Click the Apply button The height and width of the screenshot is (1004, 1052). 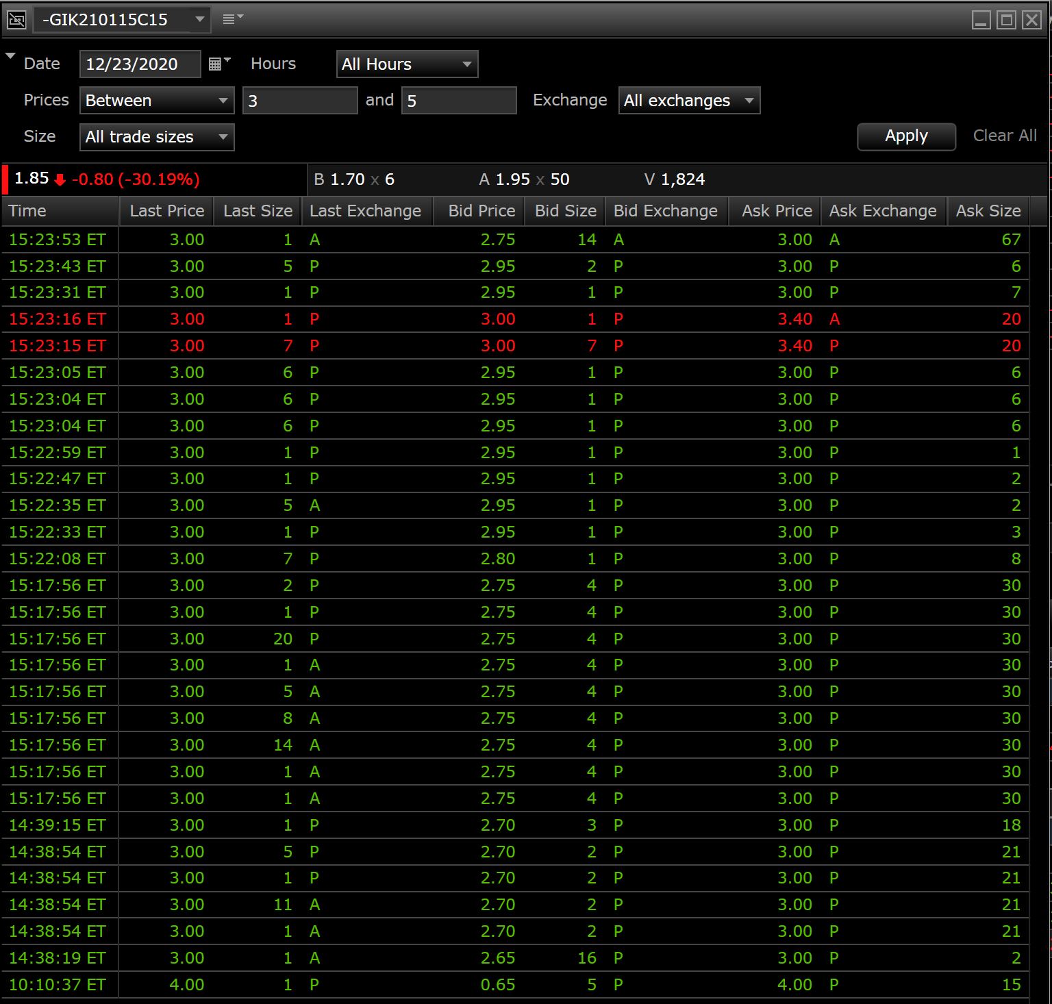point(906,136)
